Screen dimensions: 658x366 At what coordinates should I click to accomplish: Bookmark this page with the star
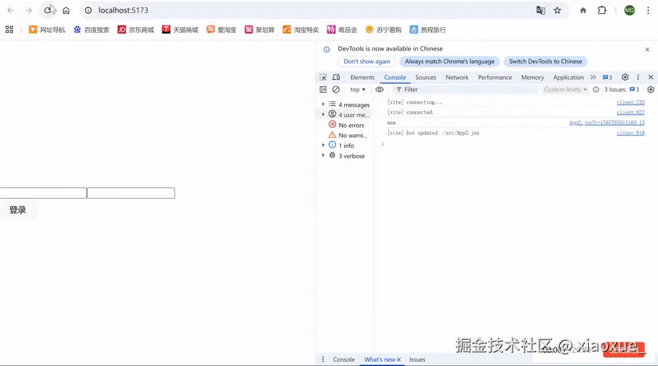(x=557, y=11)
